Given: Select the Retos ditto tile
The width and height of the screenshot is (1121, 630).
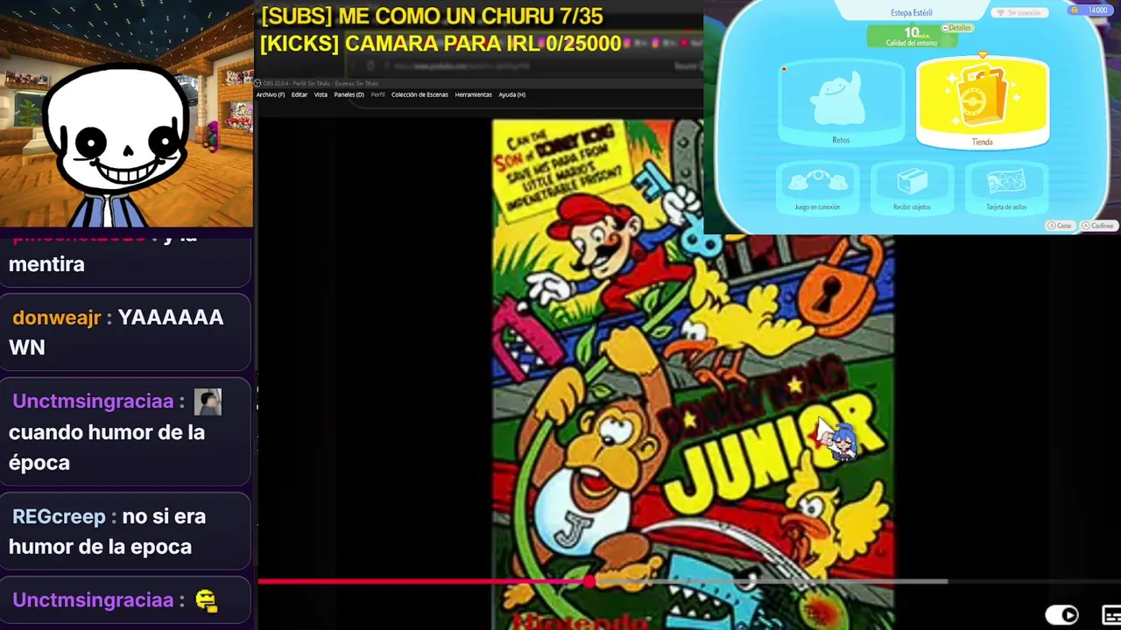Looking at the screenshot, I should click(x=841, y=105).
